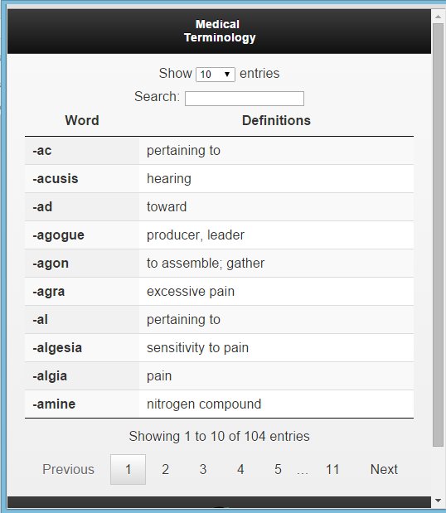Screen dimensions: 446x513
Task: Click the vertical scrollbar thumb
Action: (x=439, y=235)
